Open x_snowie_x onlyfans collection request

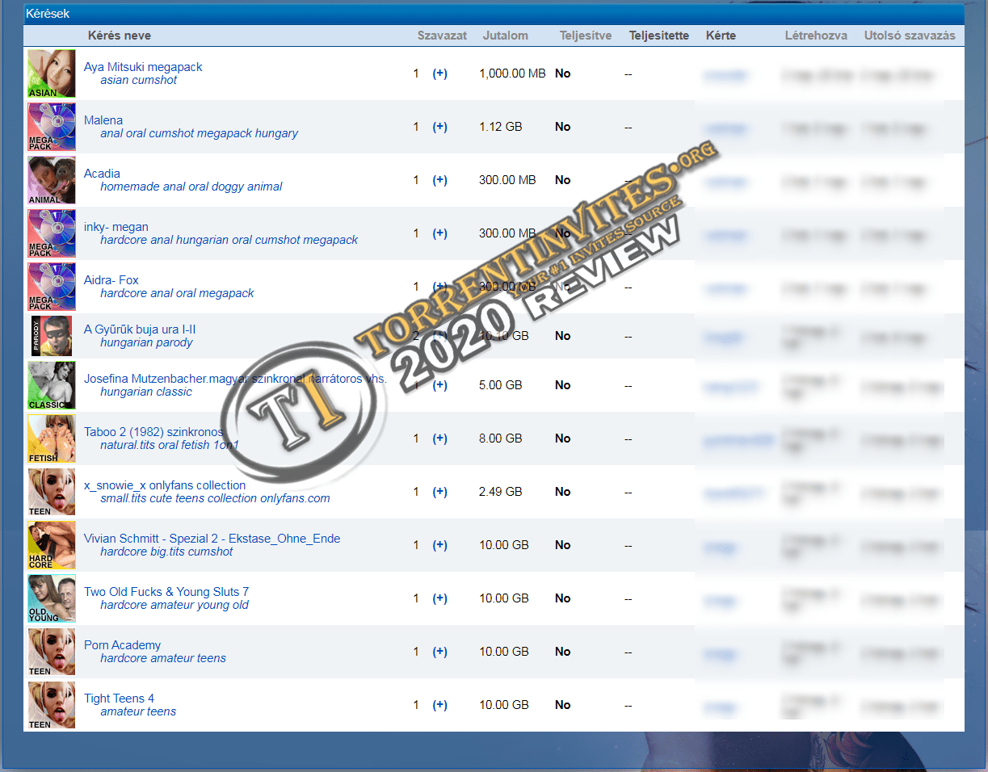click(165, 485)
